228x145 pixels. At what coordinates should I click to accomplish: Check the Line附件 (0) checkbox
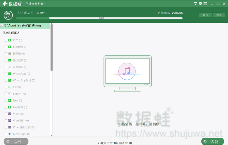tap(6, 107)
